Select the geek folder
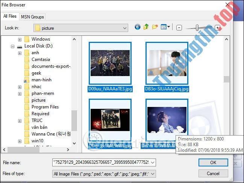The height and width of the screenshot is (183, 244). [x=36, y=73]
